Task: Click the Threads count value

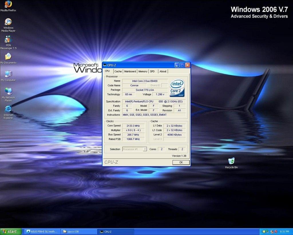Action: 182,149
